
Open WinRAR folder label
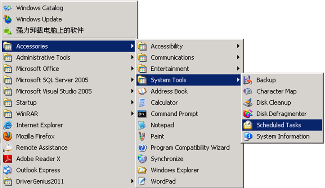(27, 114)
